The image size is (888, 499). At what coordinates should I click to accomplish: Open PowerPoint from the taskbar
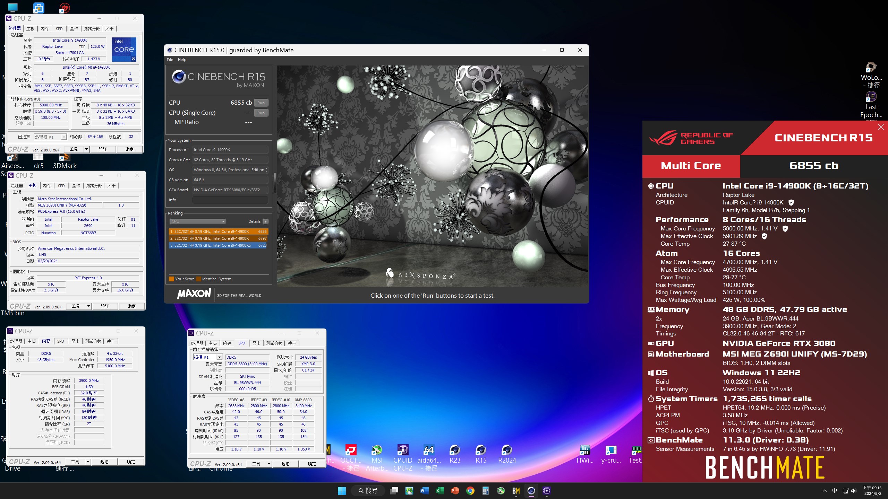[455, 490]
